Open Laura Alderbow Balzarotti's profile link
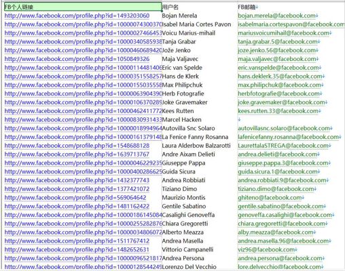 pos(77,146)
